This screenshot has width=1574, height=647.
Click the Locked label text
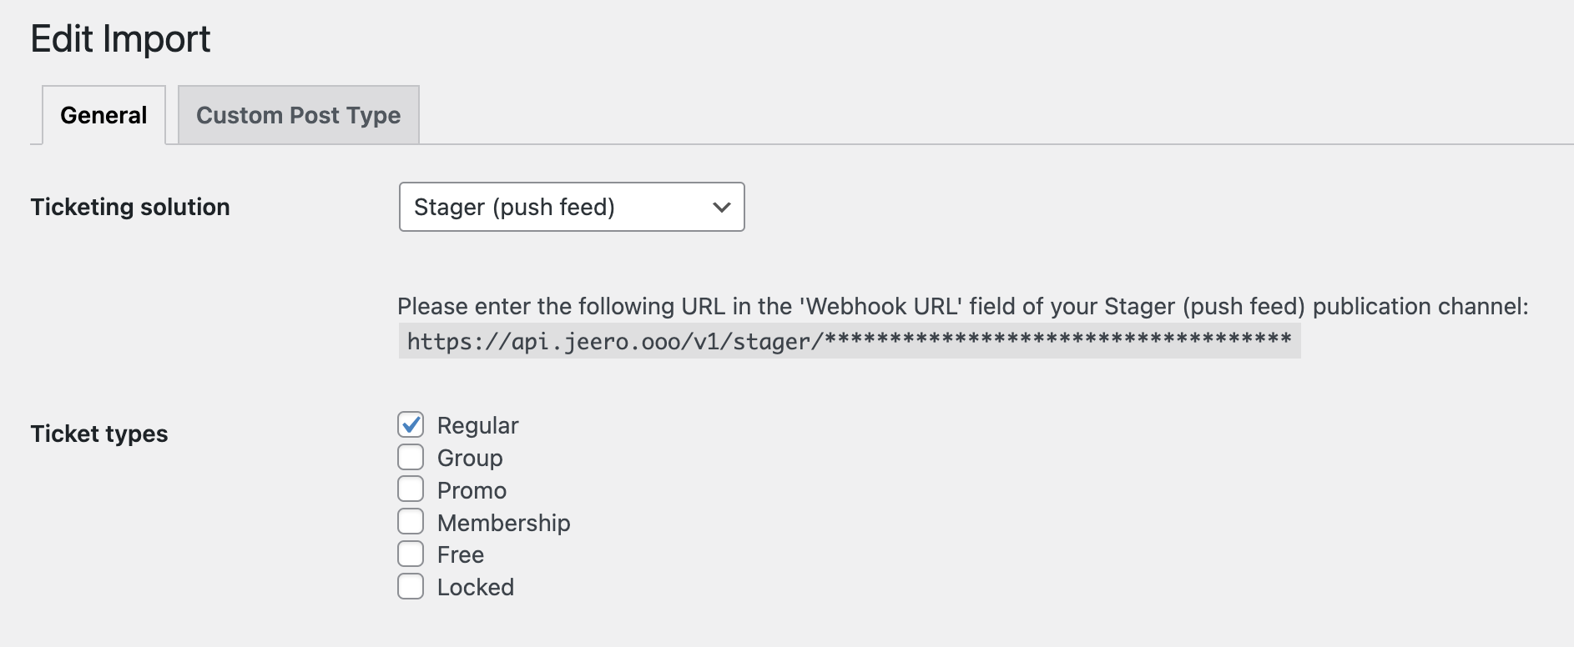click(475, 587)
